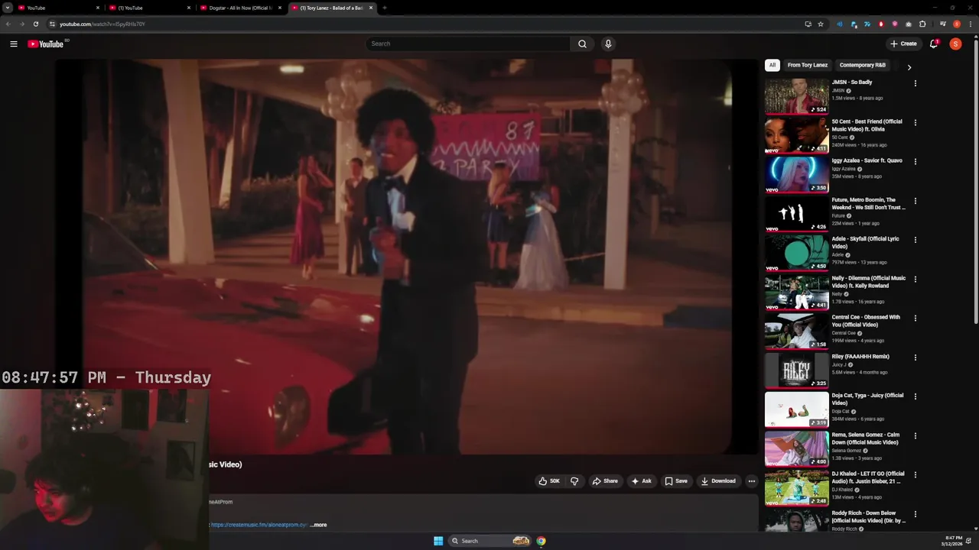Open Iggy Azalea - Savior thumbnail
The width and height of the screenshot is (979, 550).
[797, 174]
